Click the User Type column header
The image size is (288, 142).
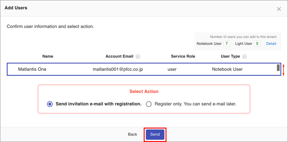(x=230, y=56)
